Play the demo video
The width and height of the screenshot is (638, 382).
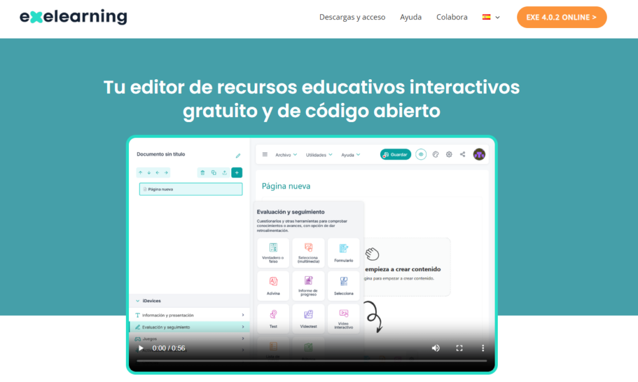(x=141, y=348)
